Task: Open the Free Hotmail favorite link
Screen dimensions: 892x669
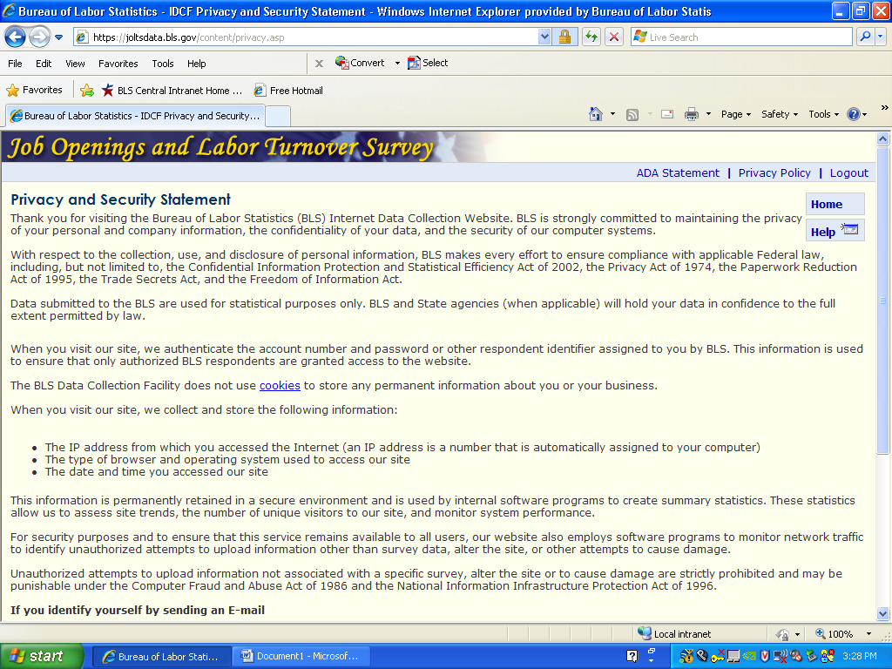Action: point(289,91)
